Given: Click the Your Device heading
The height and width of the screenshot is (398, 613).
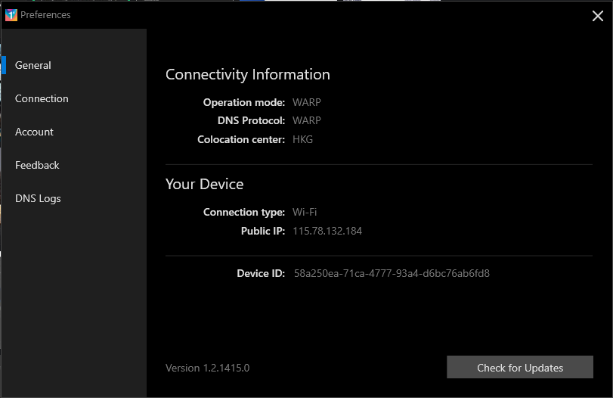Looking at the screenshot, I should (204, 184).
